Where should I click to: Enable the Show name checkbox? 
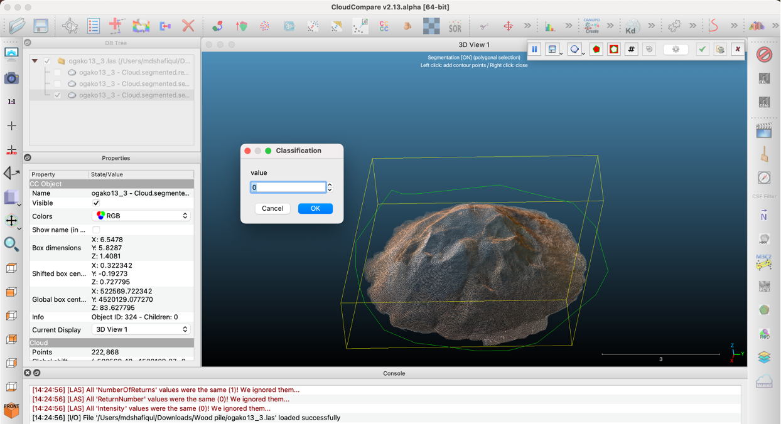pos(96,230)
